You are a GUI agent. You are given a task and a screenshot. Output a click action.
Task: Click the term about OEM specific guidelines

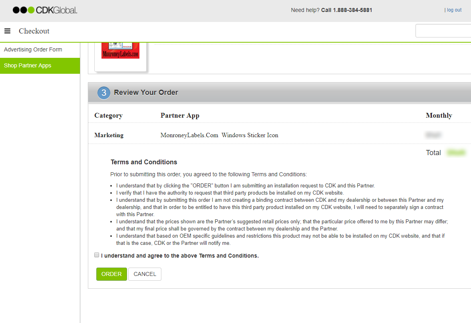280,240
